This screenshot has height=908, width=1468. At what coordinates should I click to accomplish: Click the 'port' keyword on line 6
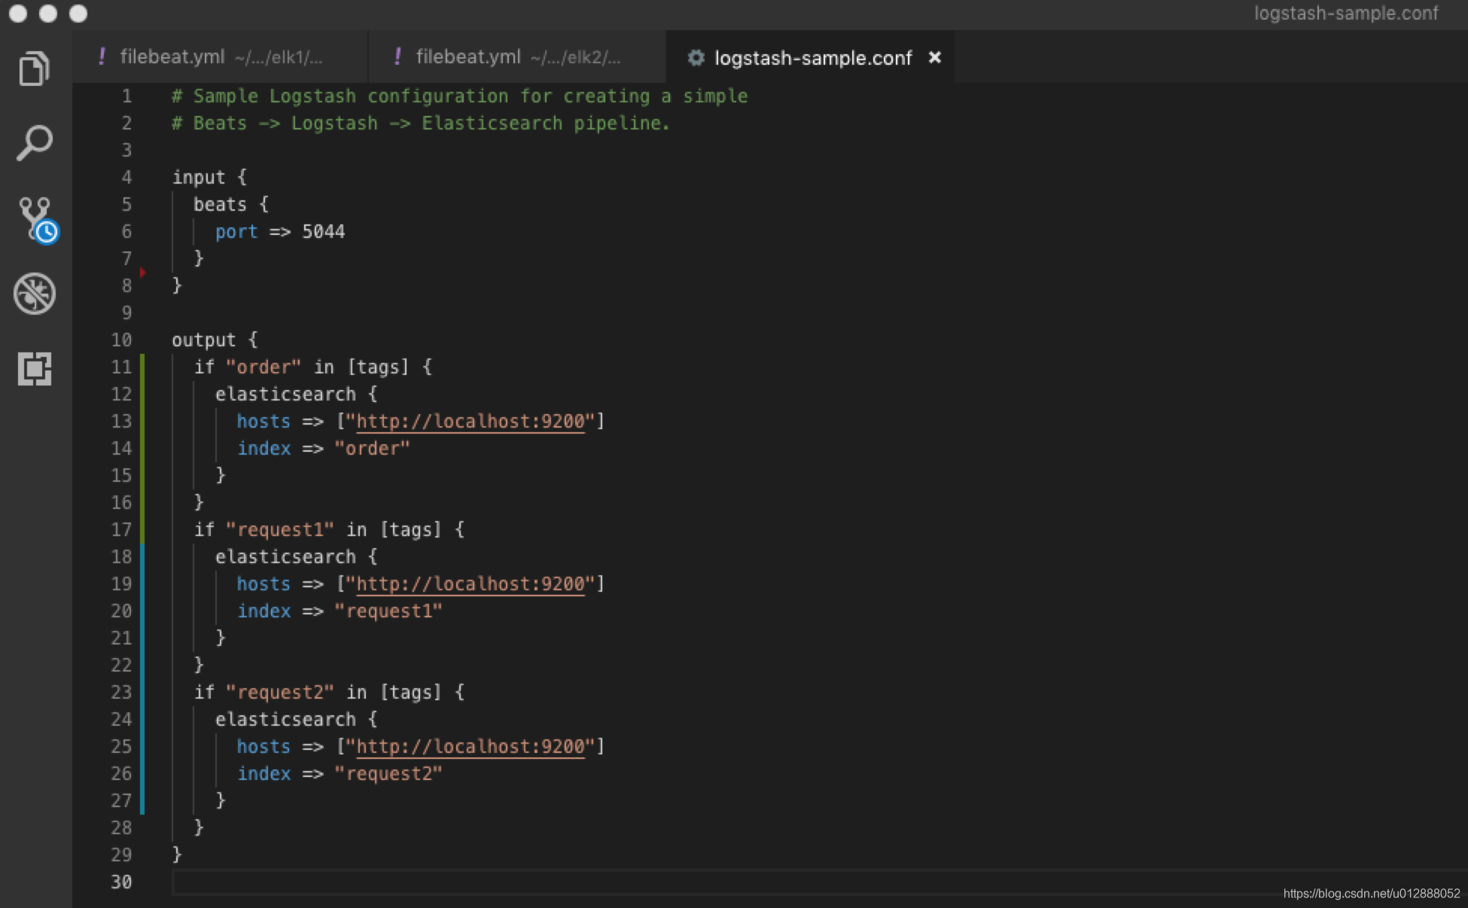click(236, 232)
